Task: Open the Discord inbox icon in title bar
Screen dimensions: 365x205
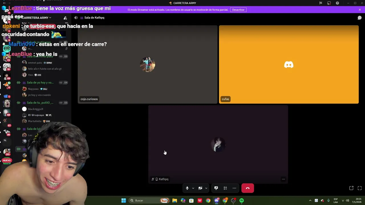Action: 329,3
